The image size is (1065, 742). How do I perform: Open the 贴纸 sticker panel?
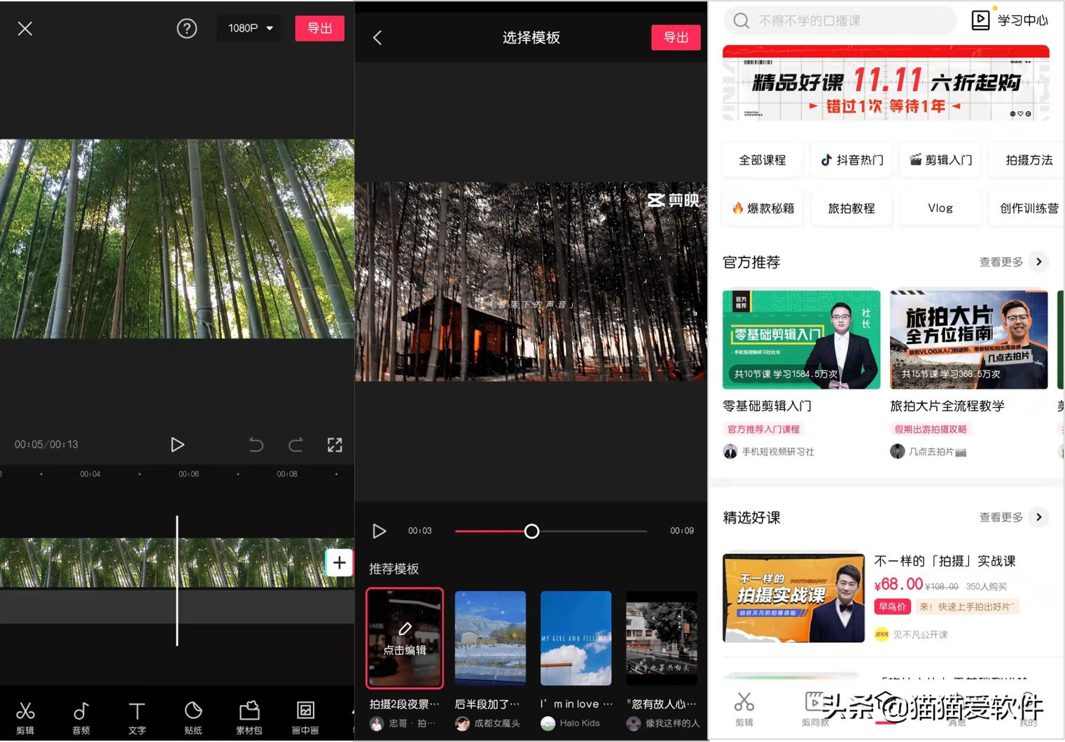click(193, 715)
